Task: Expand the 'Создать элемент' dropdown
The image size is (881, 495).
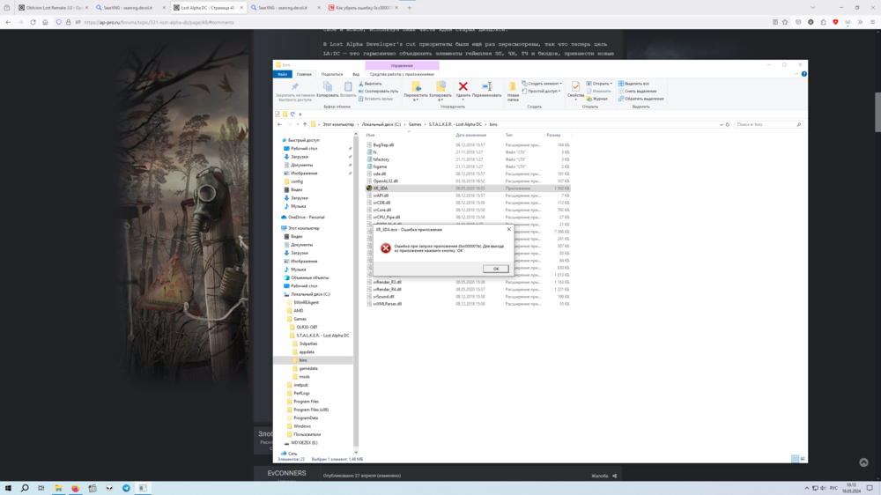Action: 542,84
